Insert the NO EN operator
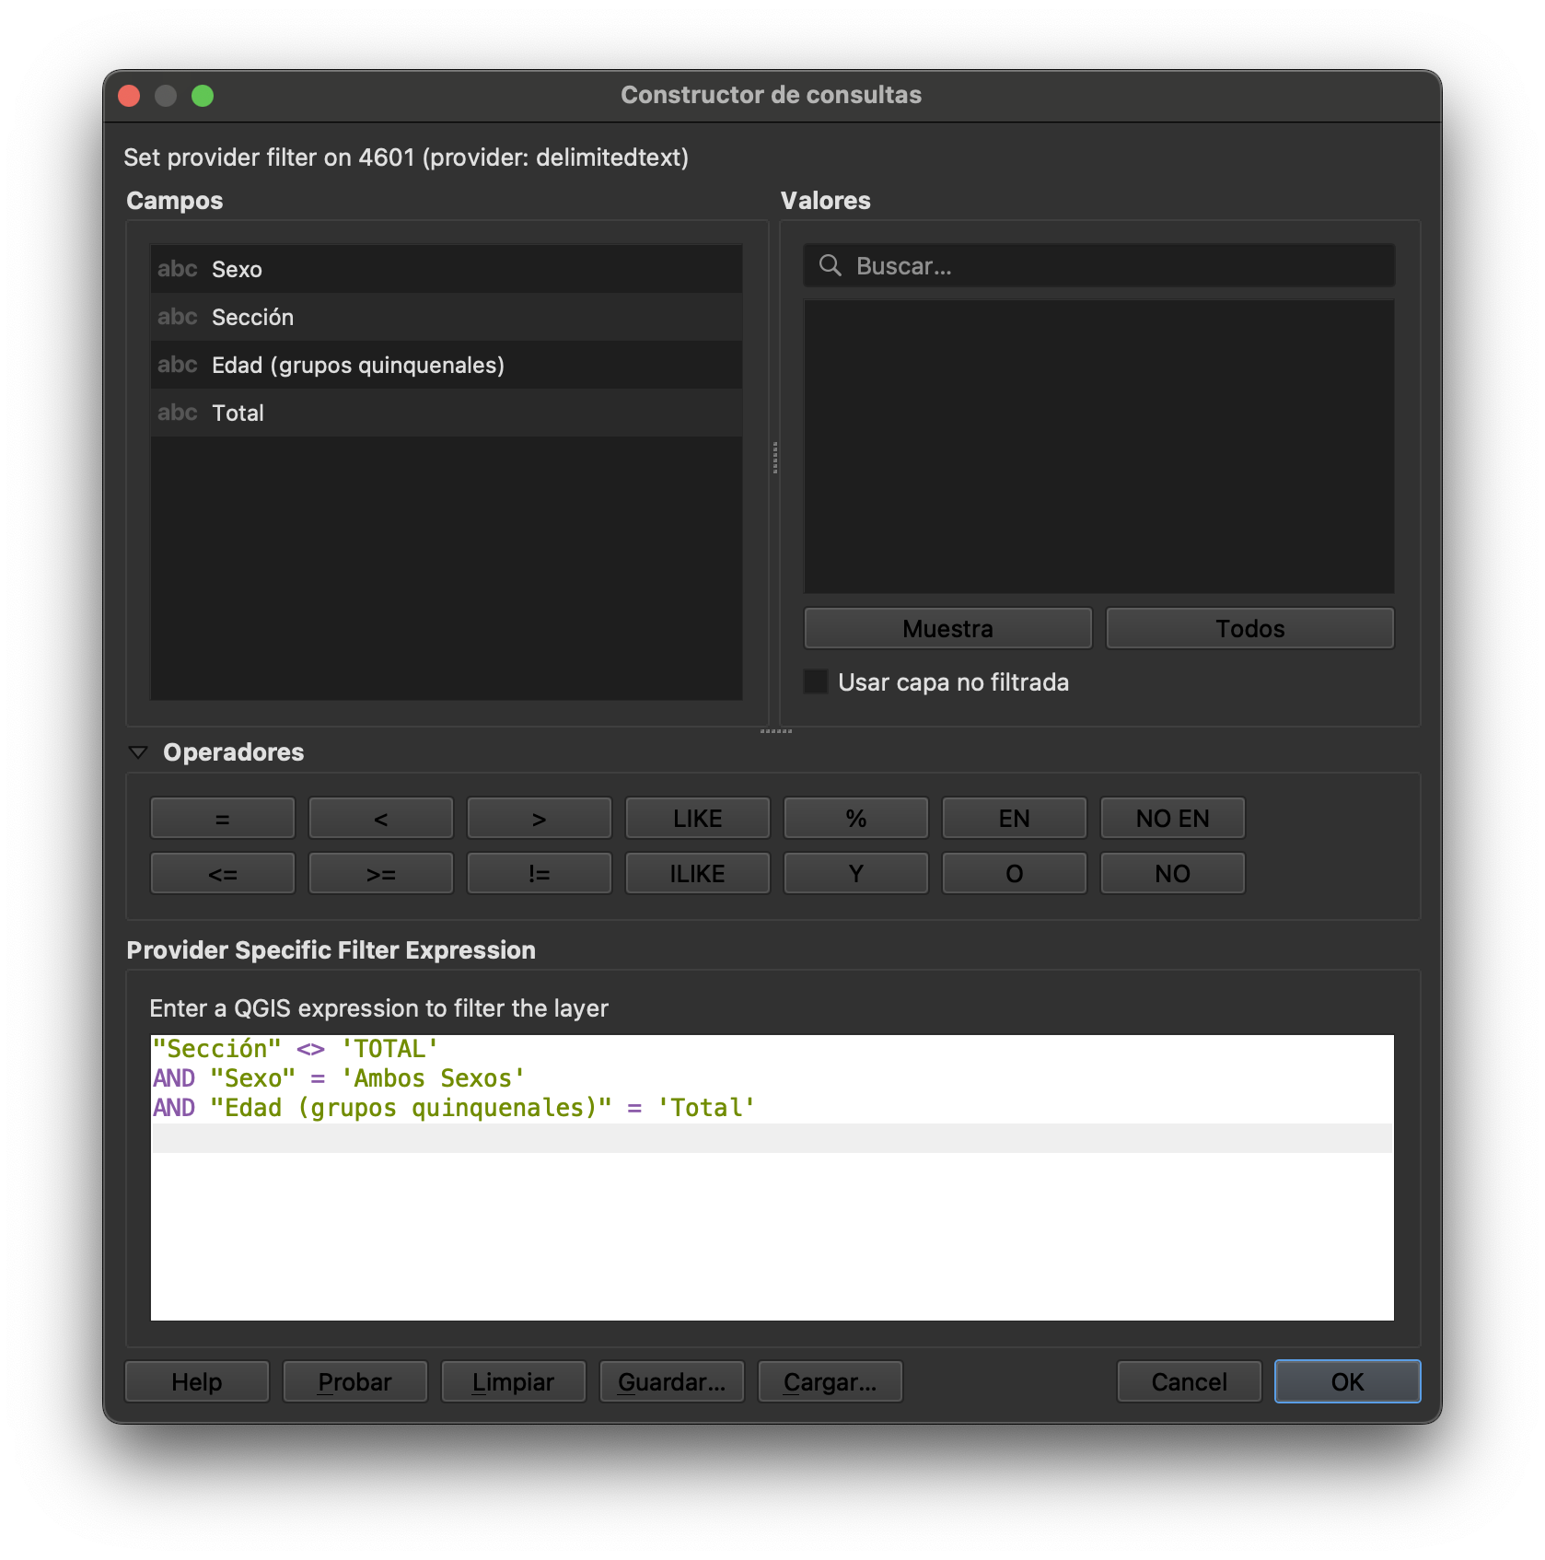Image resolution: width=1545 pixels, height=1560 pixels. coord(1173,819)
